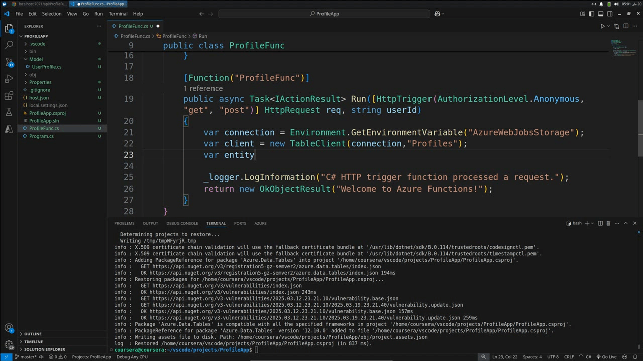Collapse the Model folder

point(36,59)
